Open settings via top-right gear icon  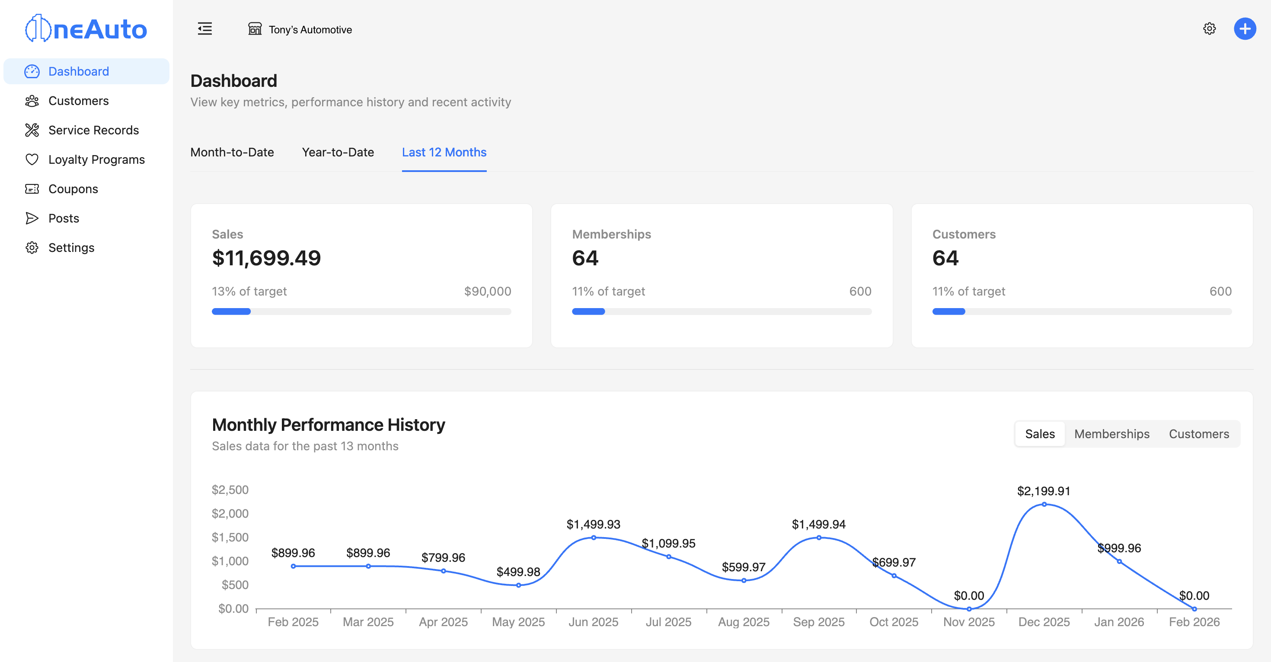[x=1209, y=29]
